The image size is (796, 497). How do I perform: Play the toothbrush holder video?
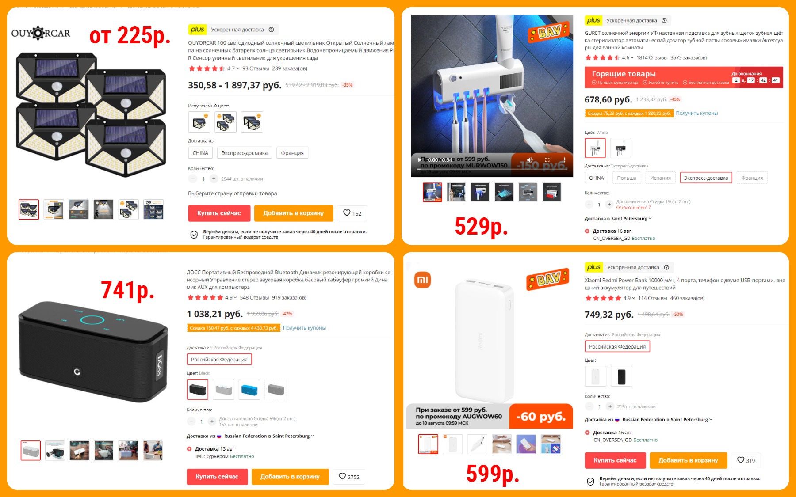(x=419, y=160)
